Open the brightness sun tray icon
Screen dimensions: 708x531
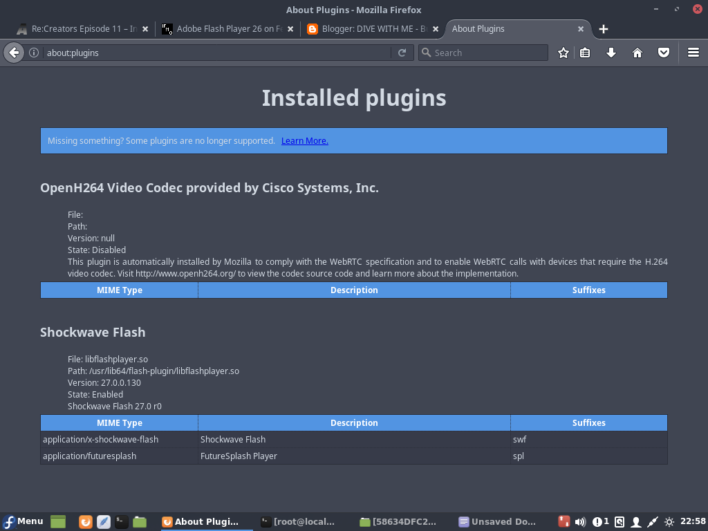tap(669, 522)
